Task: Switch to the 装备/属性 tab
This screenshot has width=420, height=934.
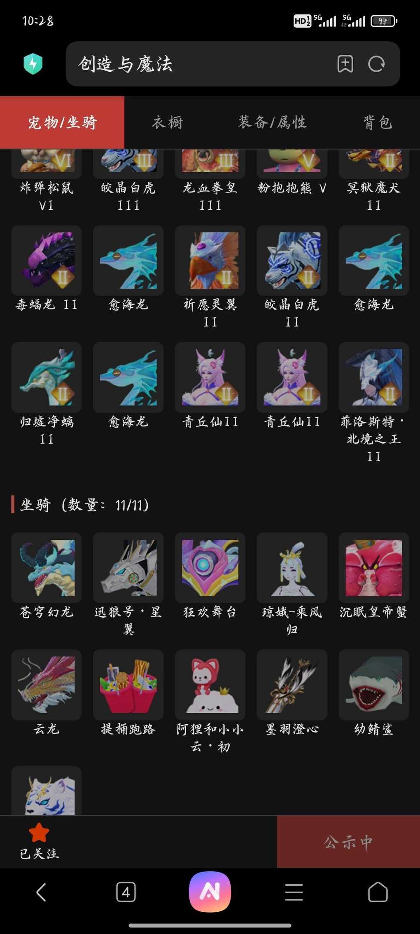Action: [272, 122]
